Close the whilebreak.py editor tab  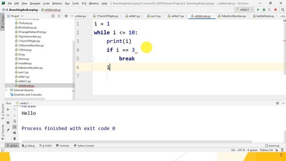pyautogui.click(x=213, y=16)
